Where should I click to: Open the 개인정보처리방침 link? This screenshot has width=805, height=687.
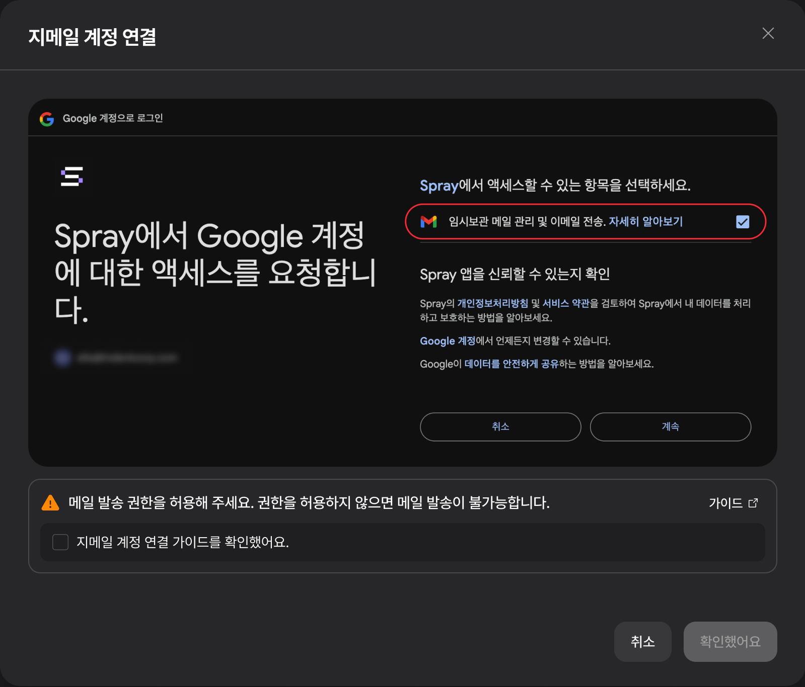492,303
